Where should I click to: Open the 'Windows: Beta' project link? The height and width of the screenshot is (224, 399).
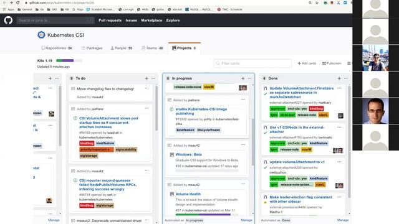coord(188,154)
